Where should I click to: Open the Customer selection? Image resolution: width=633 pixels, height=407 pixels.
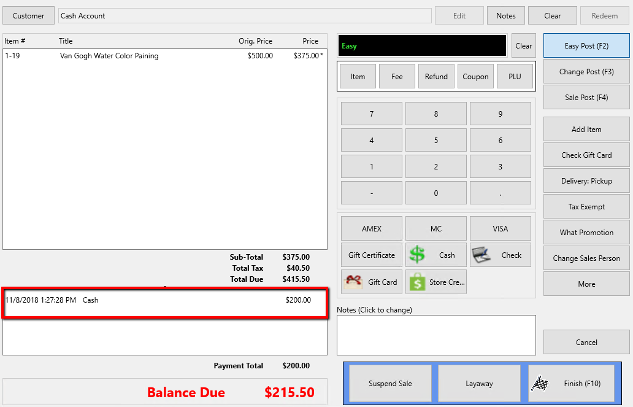tap(28, 16)
